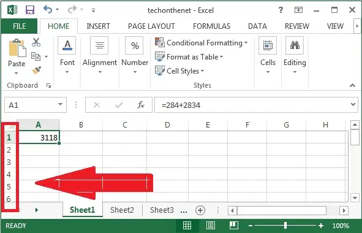Copy the selection icon
The width and height of the screenshot is (362, 233).
[36, 56]
